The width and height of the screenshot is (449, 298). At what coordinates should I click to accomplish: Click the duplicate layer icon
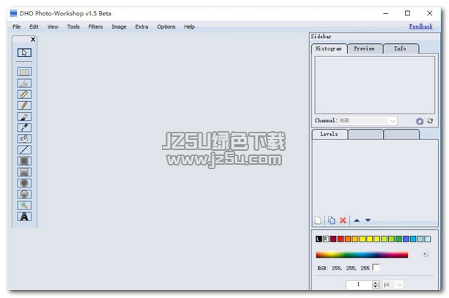pos(332,220)
